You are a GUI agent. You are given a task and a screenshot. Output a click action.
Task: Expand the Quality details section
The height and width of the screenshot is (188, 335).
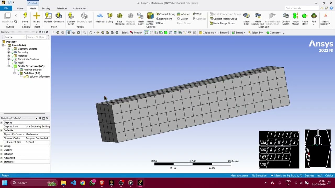(2, 150)
